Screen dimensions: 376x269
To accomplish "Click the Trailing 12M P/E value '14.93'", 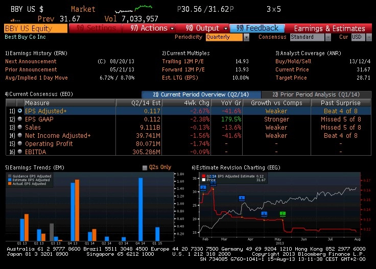I will click(242, 61).
